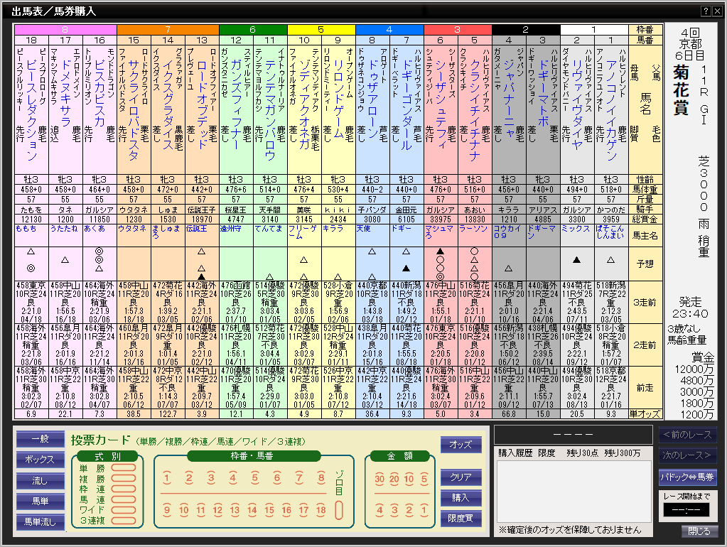
Task: Open owner link ミックス
Action: pos(576,229)
